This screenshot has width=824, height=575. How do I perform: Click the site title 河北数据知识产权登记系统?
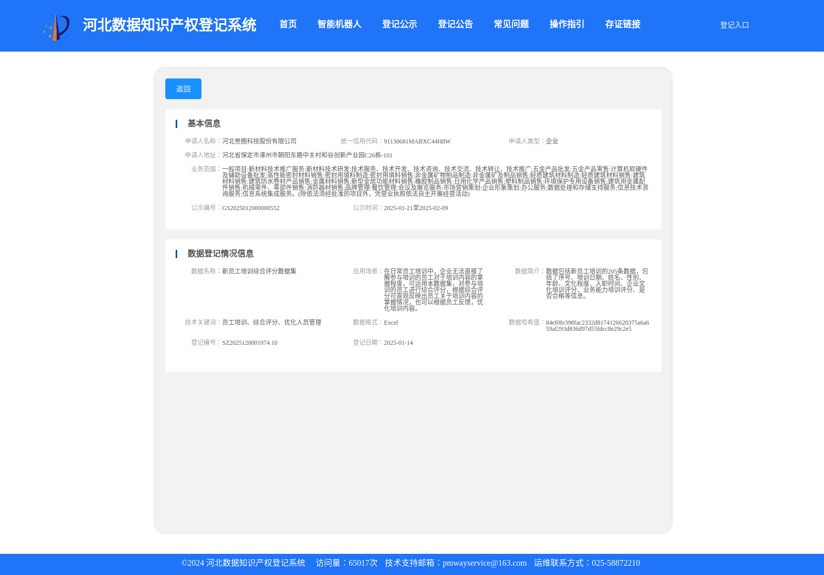click(x=169, y=25)
